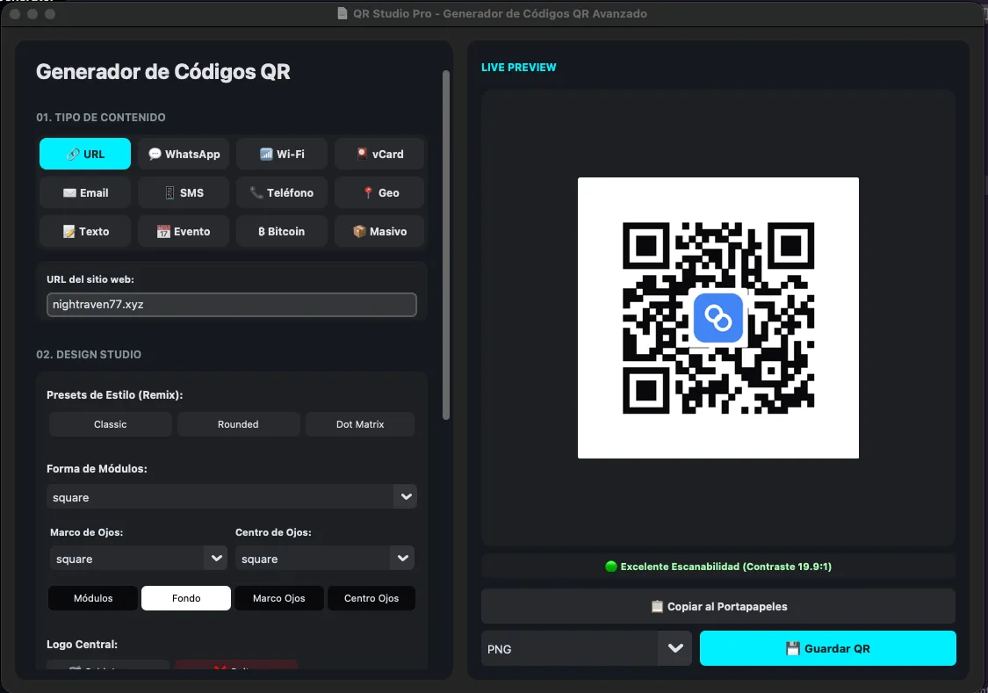Select Bitcoin content type
988x693 pixels.
[282, 231]
